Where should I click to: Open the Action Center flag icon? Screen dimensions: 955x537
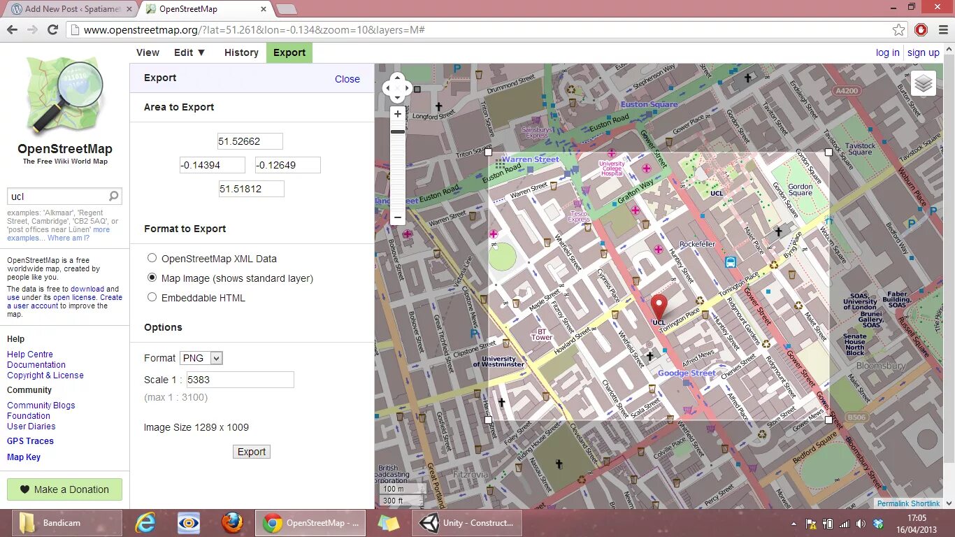(812, 524)
